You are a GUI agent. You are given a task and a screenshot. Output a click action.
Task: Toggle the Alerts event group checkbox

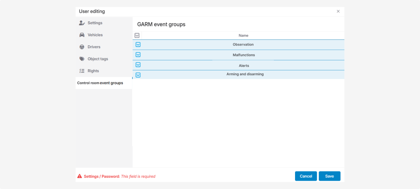coord(138,65)
